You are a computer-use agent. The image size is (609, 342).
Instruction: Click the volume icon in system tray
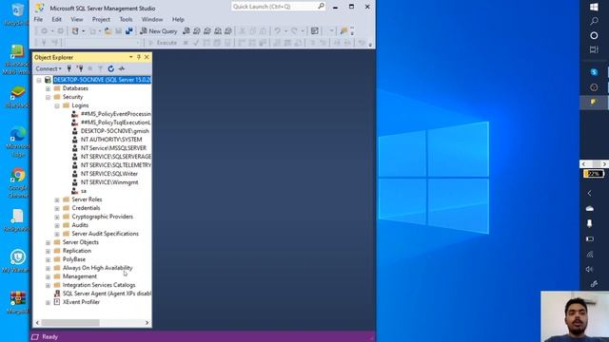[x=590, y=269]
